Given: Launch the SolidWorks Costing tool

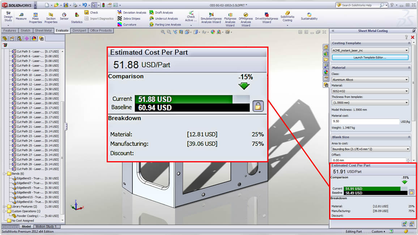Looking at the screenshot, I should tap(287, 16).
